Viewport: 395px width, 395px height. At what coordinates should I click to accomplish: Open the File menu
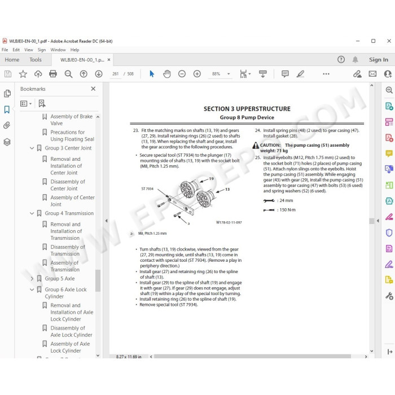click(x=5, y=50)
